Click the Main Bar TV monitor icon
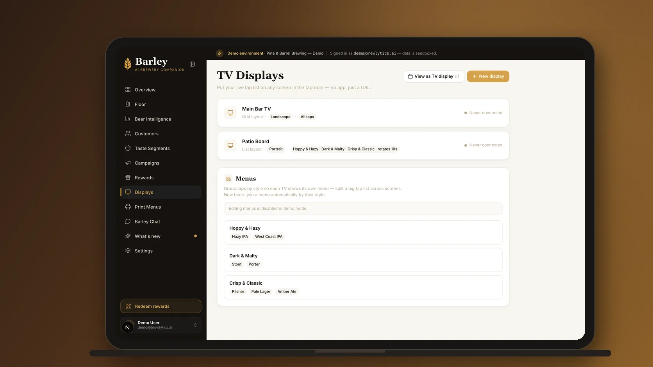 click(230, 113)
